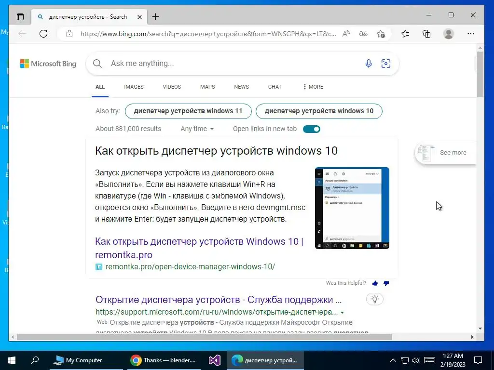Screen dimensions: 494x370
Task: Start voice search with microphone icon
Action: 369,64
